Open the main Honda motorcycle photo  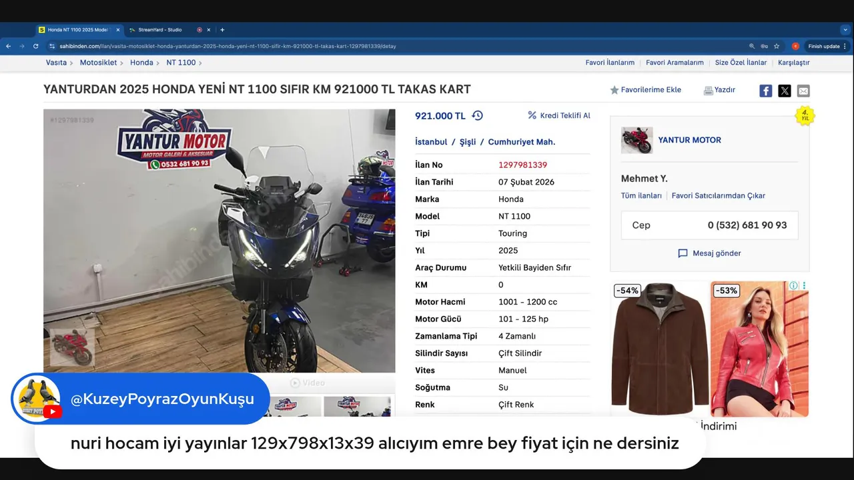220,241
